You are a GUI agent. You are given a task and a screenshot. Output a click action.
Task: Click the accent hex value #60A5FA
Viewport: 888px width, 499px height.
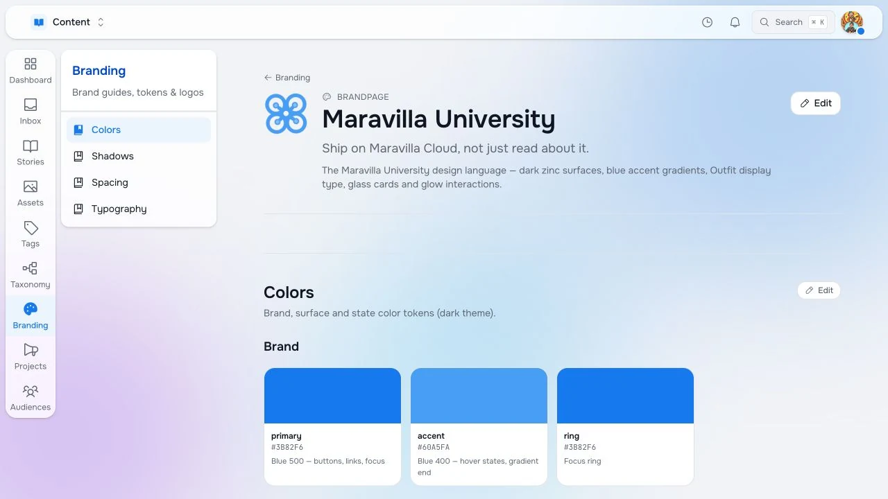pyautogui.click(x=434, y=448)
